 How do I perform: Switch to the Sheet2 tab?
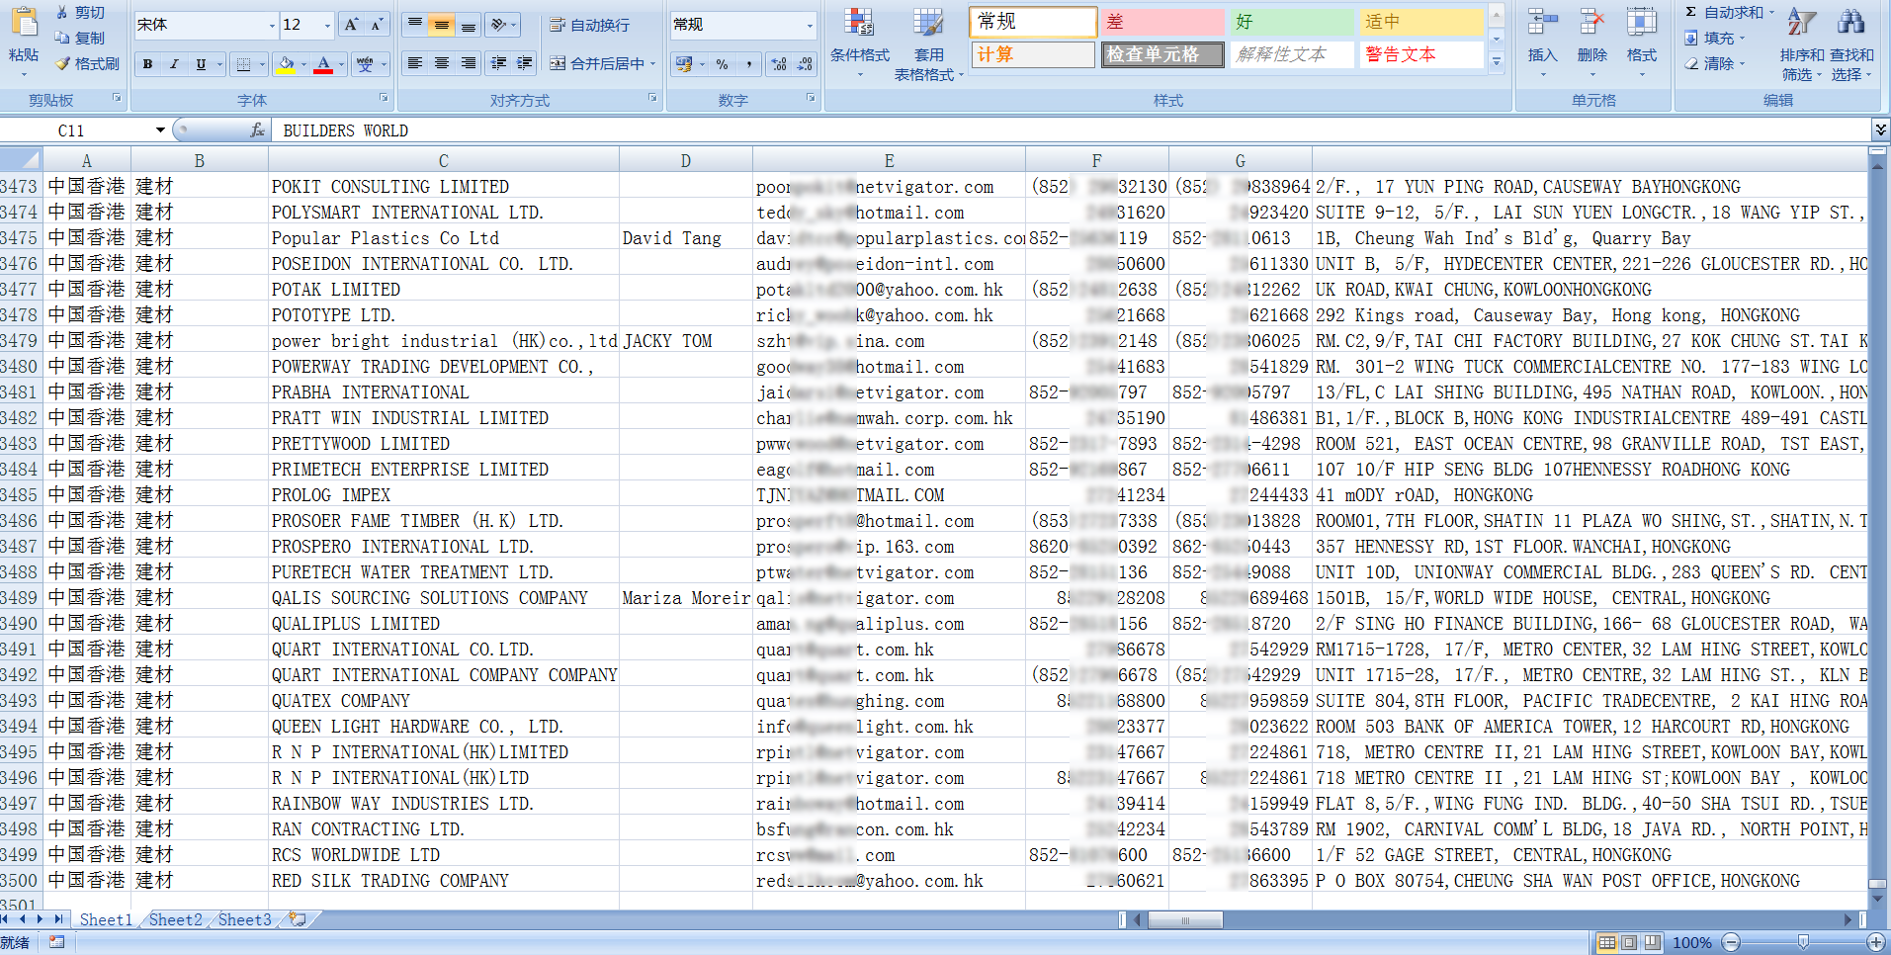(x=175, y=919)
